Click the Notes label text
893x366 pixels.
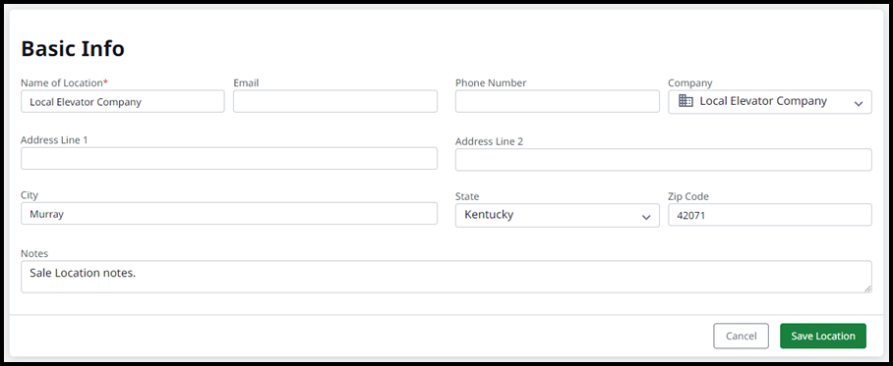tap(34, 253)
